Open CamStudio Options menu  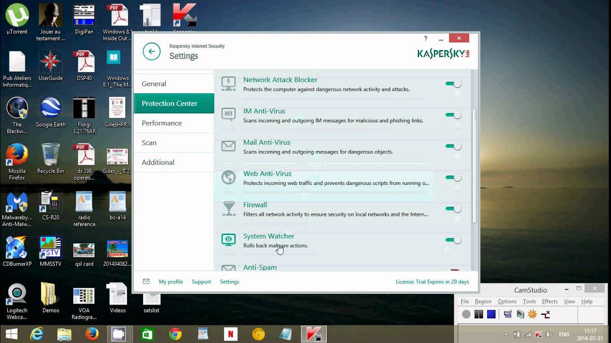[x=507, y=302]
